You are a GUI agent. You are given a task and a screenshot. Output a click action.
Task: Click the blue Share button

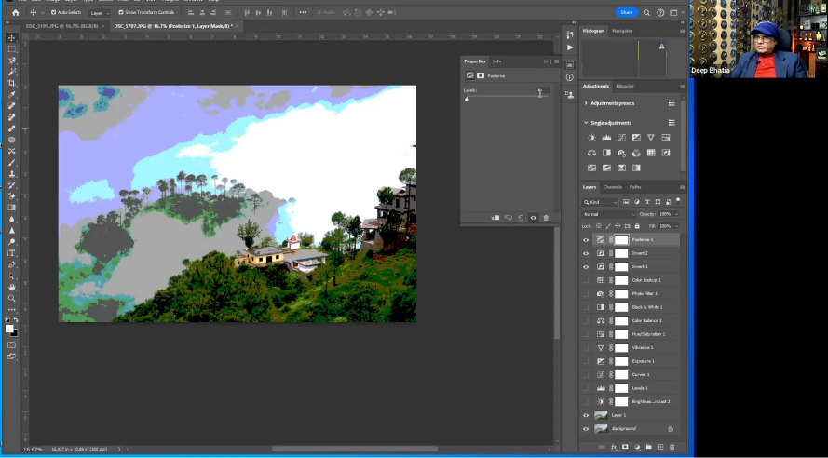(627, 12)
